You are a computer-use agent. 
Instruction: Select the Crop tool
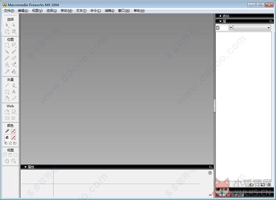coord(14,32)
